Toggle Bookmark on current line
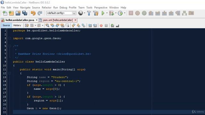Screen dimensions: 205x115 coord(83,26)
